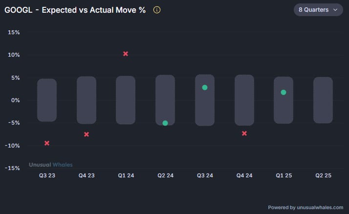Select the red X marker above Q1 24

(x=126, y=54)
